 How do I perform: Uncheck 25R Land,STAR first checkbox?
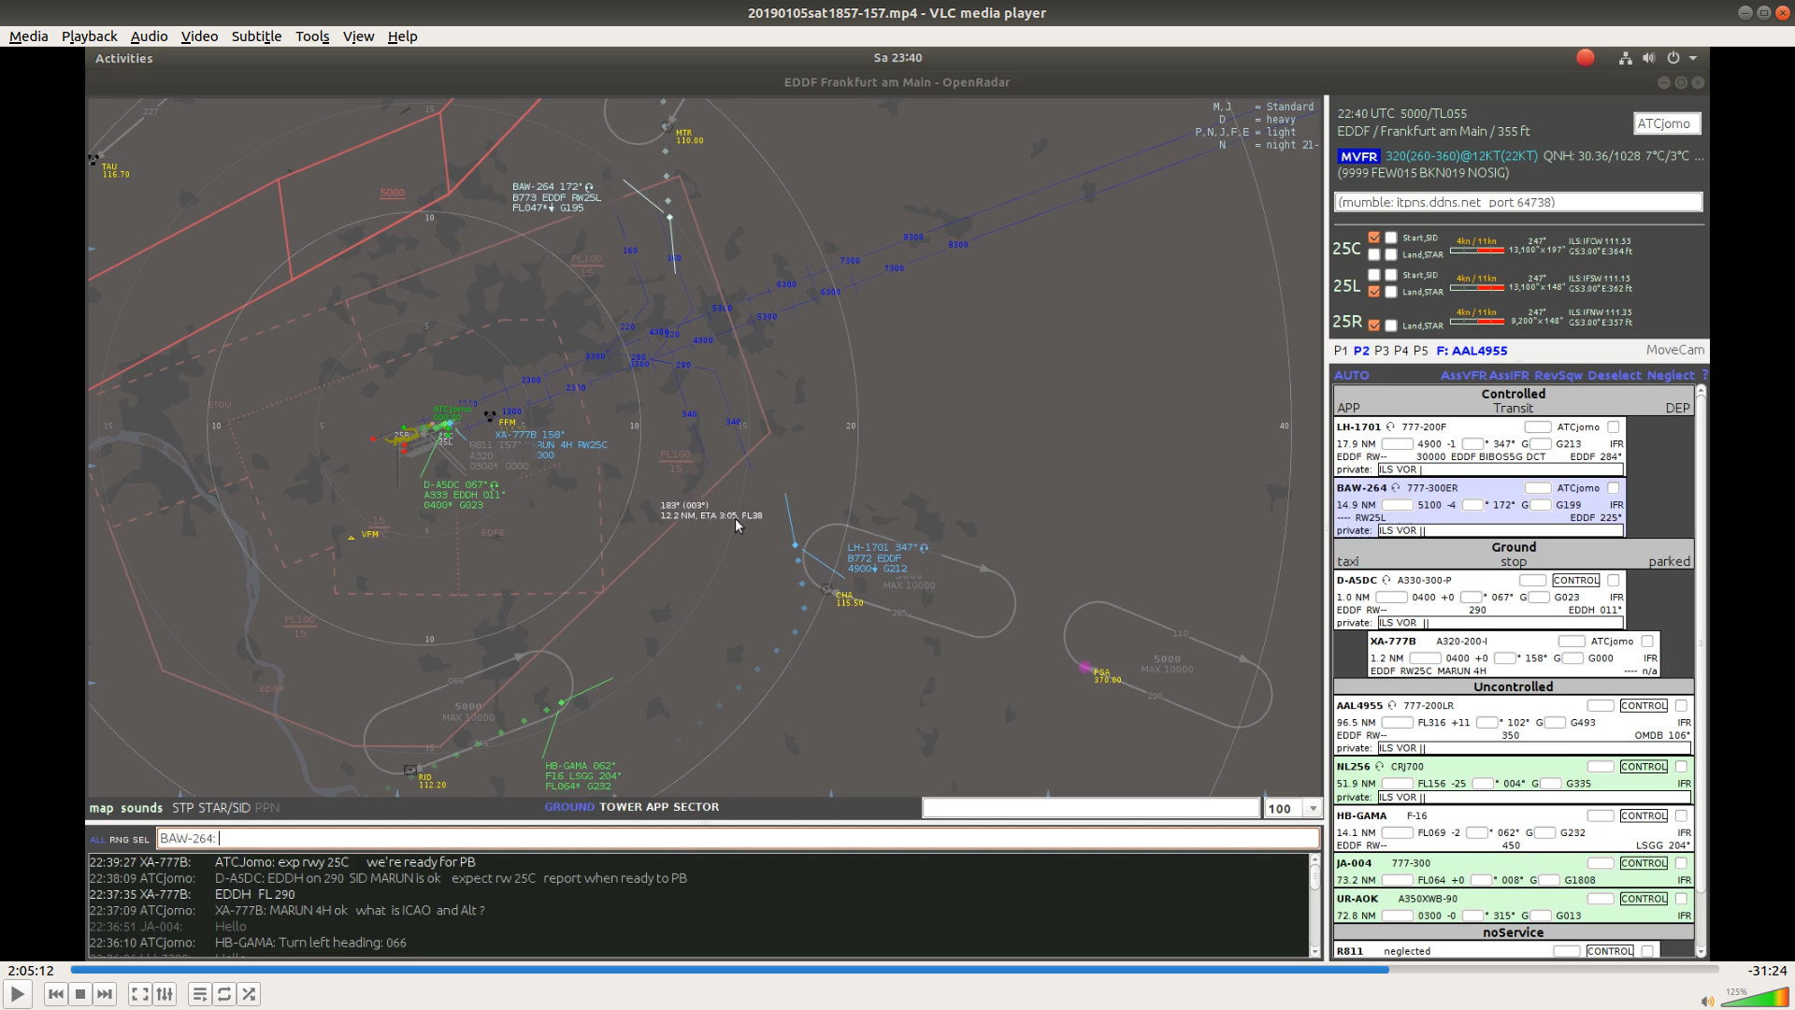1373,325
